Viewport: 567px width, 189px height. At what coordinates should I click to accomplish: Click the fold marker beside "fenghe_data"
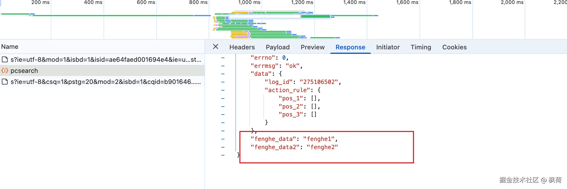click(x=223, y=139)
